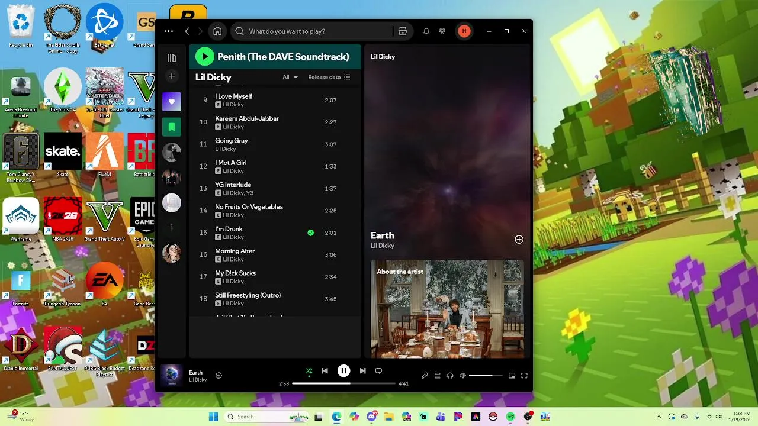Open the Windows Start menu
758x426 pixels.
pyautogui.click(x=213, y=417)
